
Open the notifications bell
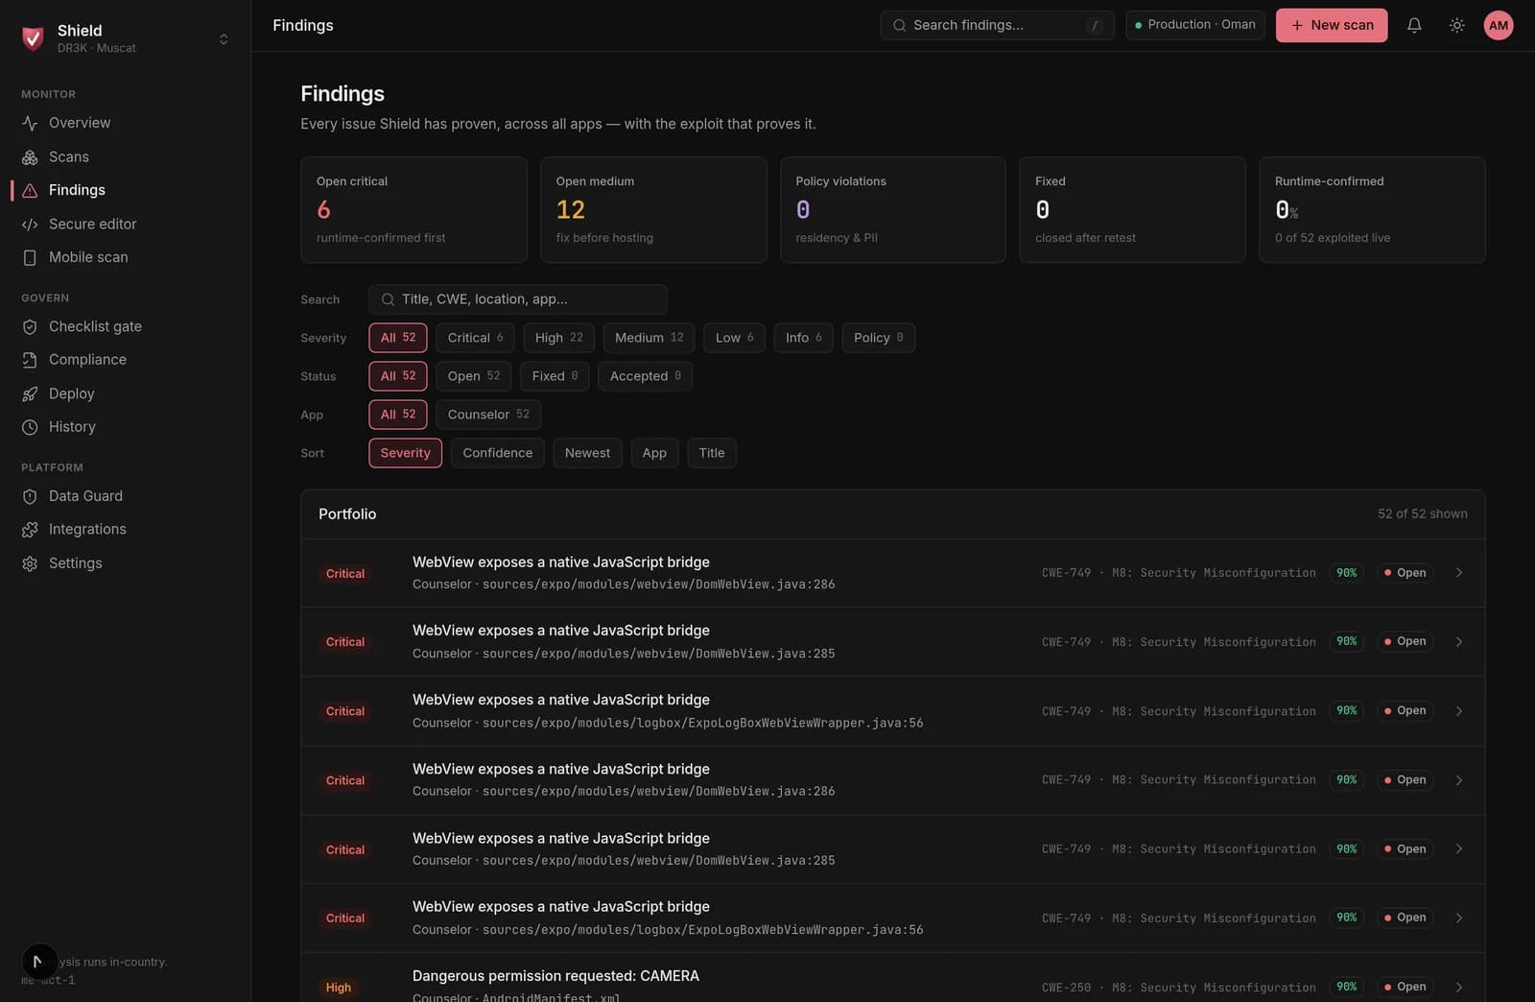[x=1414, y=25]
